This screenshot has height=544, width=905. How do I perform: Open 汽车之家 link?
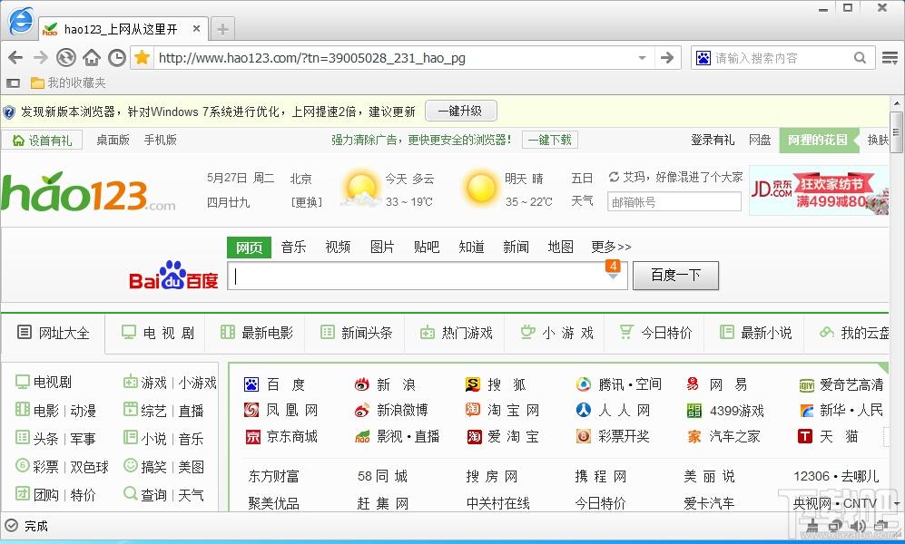tap(723, 436)
